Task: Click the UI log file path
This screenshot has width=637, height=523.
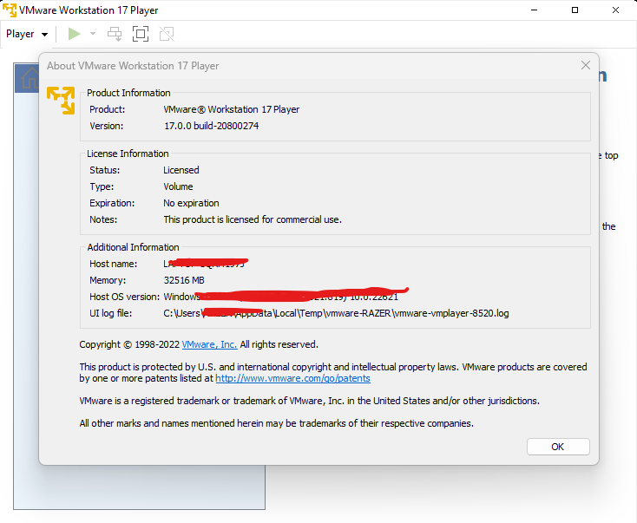Action: point(336,313)
